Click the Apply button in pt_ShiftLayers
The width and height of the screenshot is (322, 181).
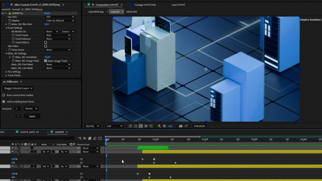click(x=32, y=116)
